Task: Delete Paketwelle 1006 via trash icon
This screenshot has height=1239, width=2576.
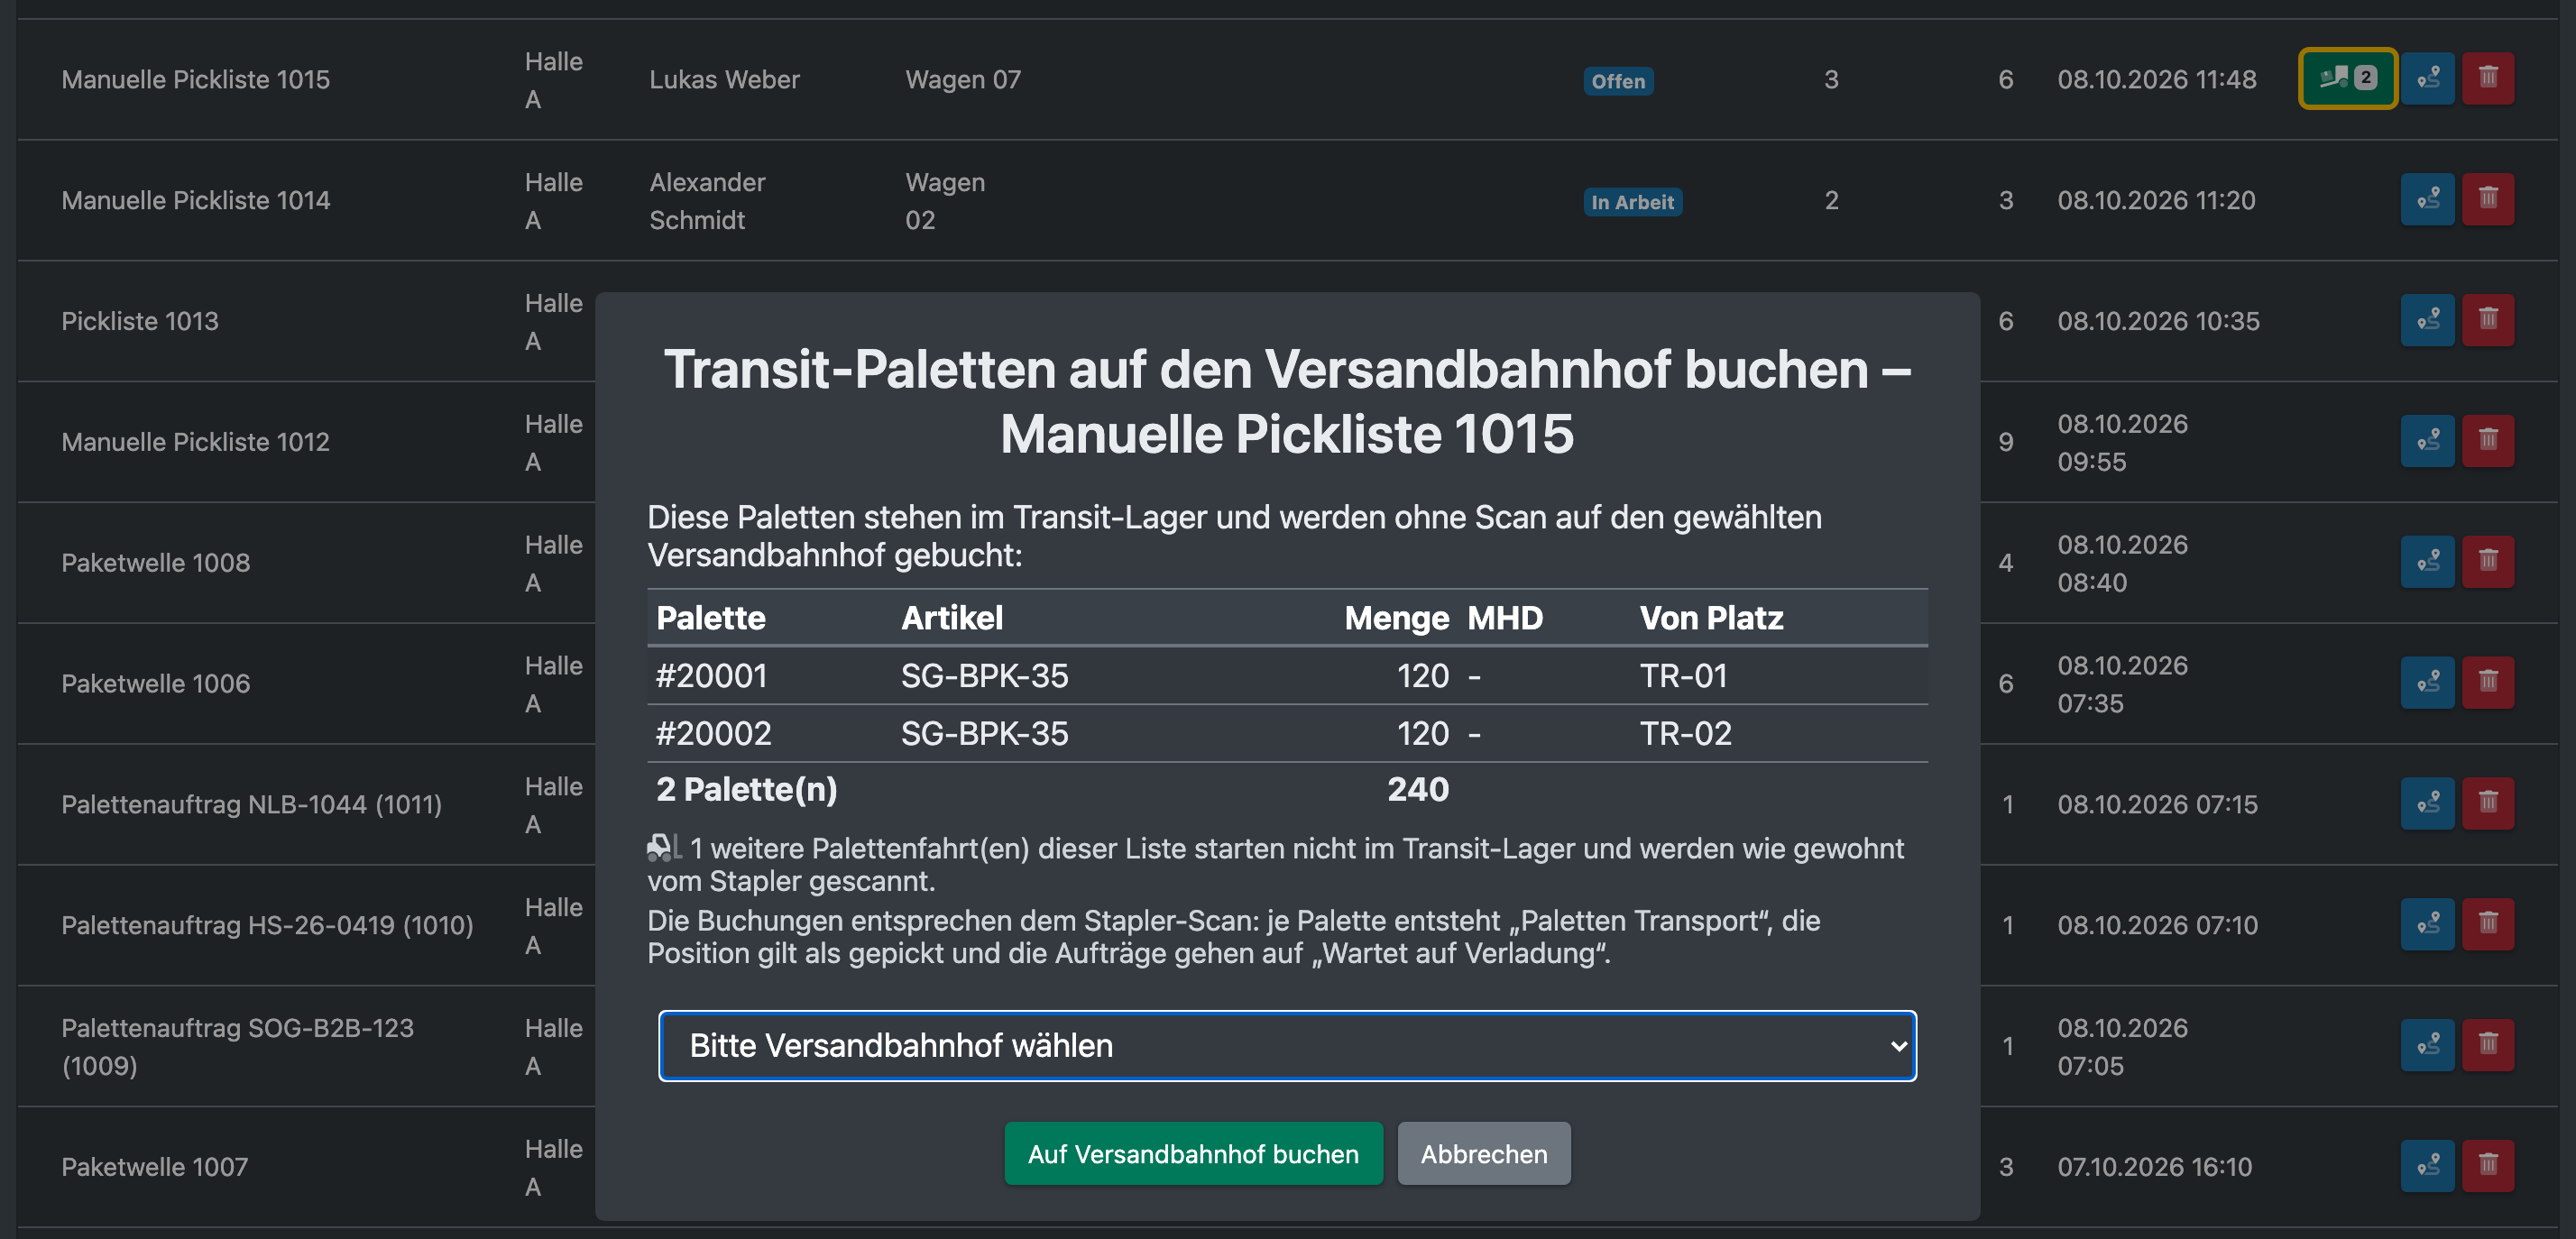Action: pos(2488,683)
